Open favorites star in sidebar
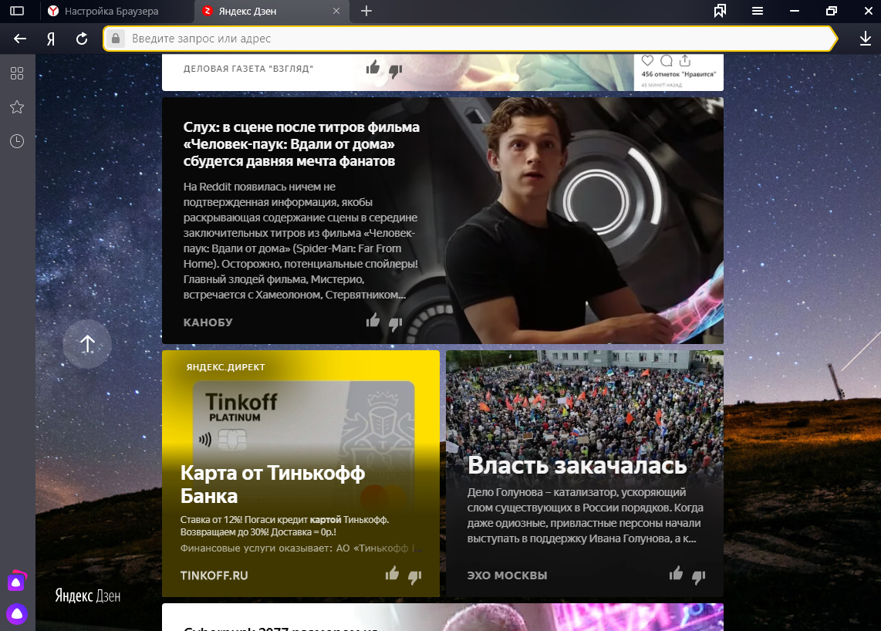881x631 pixels. [17, 106]
